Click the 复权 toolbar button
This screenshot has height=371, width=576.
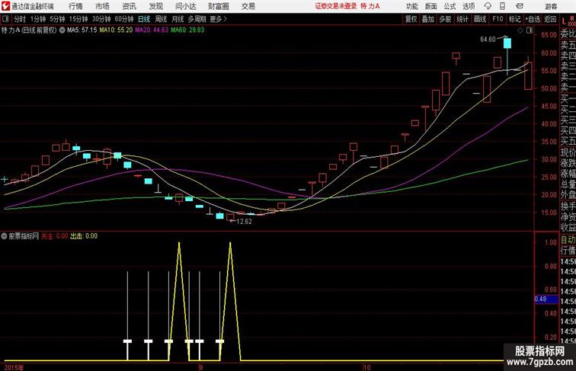click(x=411, y=19)
